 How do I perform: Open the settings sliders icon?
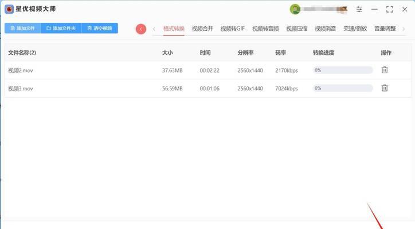pos(359,9)
